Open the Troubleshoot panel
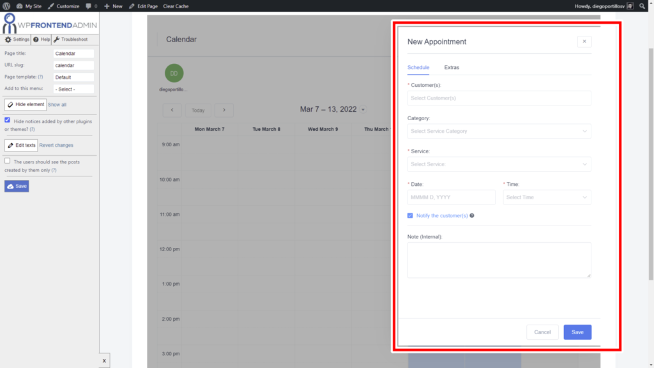The width and height of the screenshot is (654, 368). pyautogui.click(x=70, y=39)
